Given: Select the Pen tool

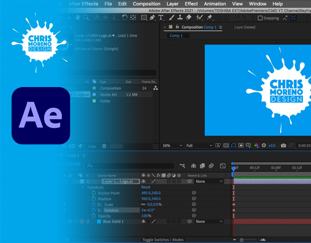Looking at the screenshot, I should (x=152, y=18).
